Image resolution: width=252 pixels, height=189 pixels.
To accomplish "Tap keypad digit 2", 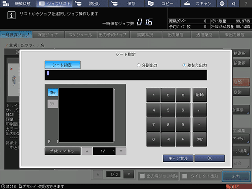I will pos(168,95).
